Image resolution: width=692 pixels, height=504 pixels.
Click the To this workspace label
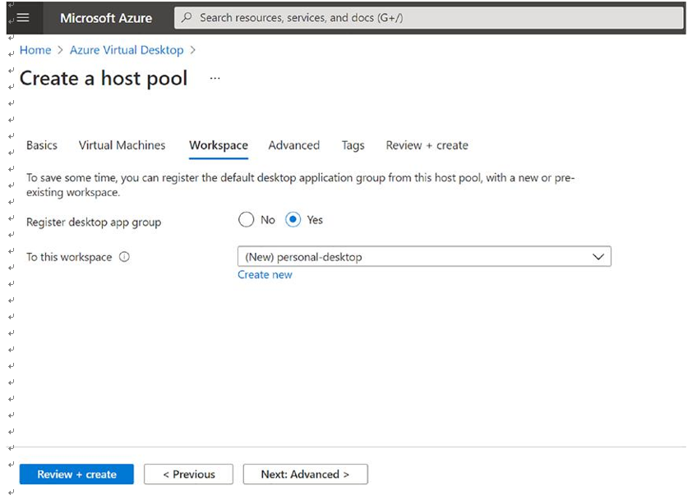[x=69, y=257]
